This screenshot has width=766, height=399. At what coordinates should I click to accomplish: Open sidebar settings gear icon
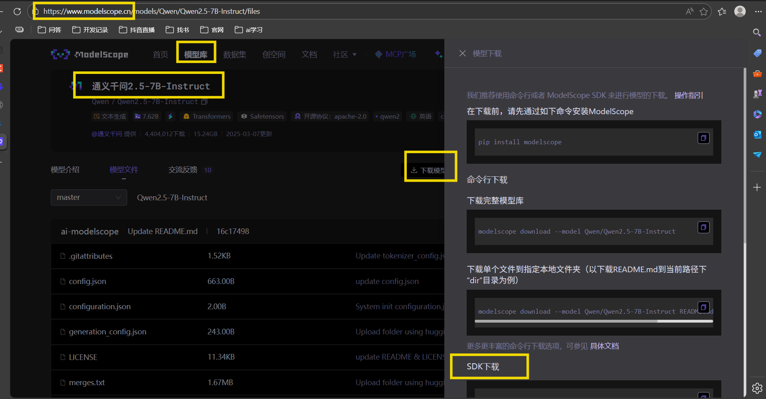(757, 388)
